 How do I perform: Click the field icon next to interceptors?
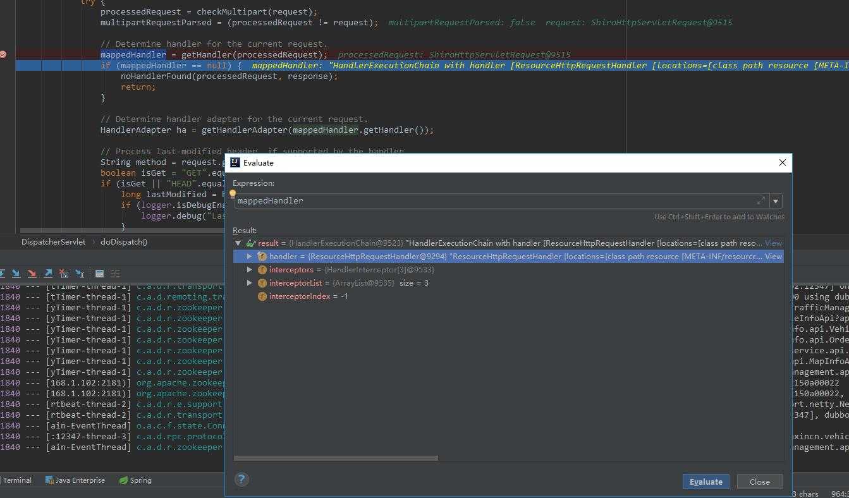pyautogui.click(x=262, y=270)
